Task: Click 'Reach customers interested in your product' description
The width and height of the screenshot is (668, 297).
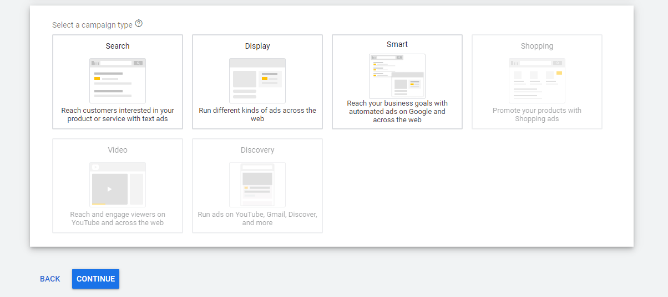Action: coord(118,114)
